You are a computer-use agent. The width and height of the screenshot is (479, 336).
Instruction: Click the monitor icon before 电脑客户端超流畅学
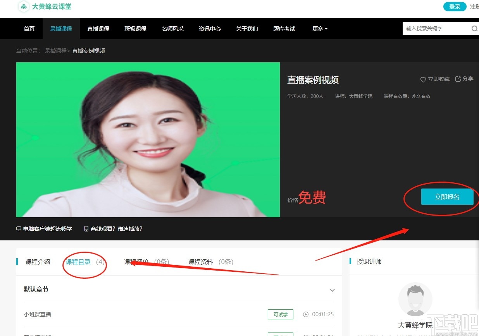[x=19, y=229]
